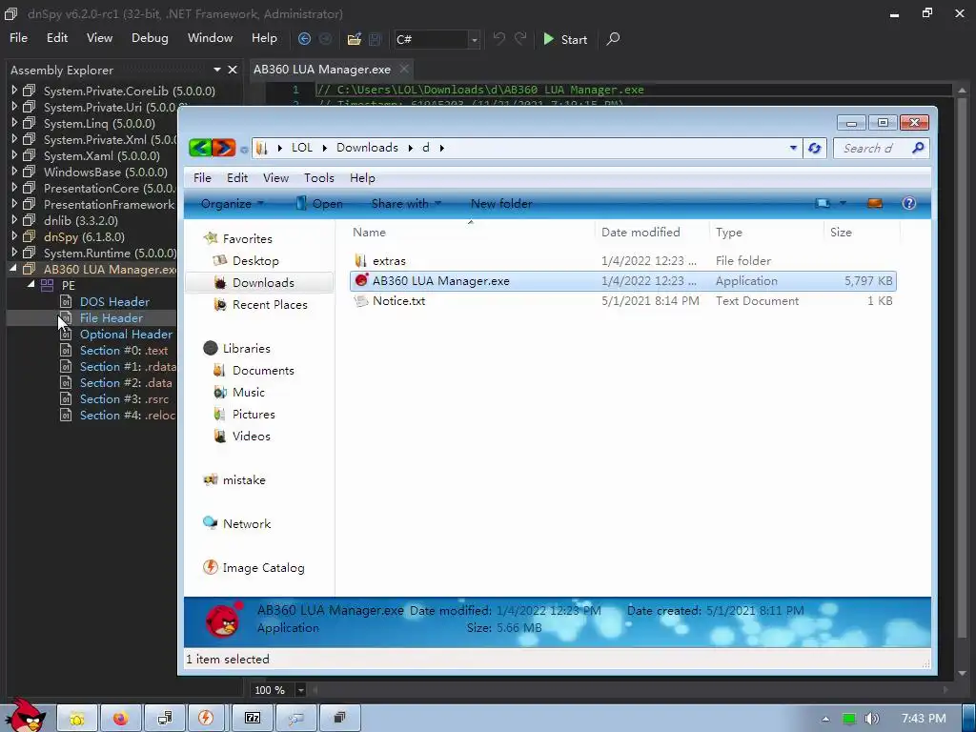Select Section #3: .rsrc item
The width and height of the screenshot is (976, 732).
tap(125, 399)
